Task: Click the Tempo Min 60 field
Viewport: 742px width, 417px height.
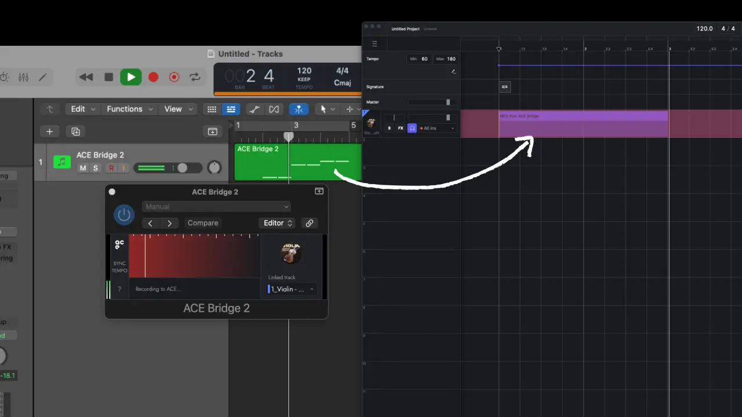Action: click(x=419, y=58)
